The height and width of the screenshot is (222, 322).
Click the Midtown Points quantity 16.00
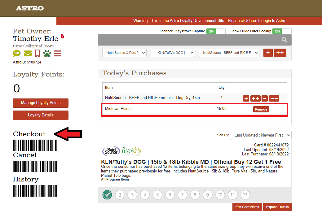tap(222, 109)
